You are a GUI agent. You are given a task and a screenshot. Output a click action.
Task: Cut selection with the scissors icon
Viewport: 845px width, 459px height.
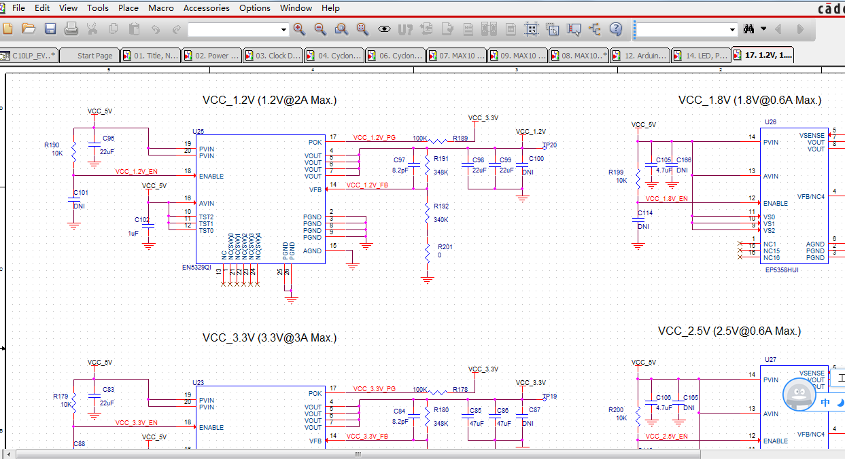(92, 29)
